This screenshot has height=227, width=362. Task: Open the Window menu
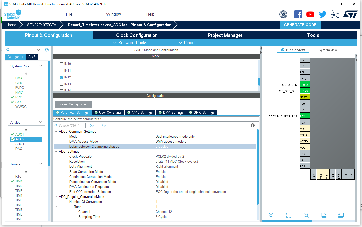coord(113,14)
